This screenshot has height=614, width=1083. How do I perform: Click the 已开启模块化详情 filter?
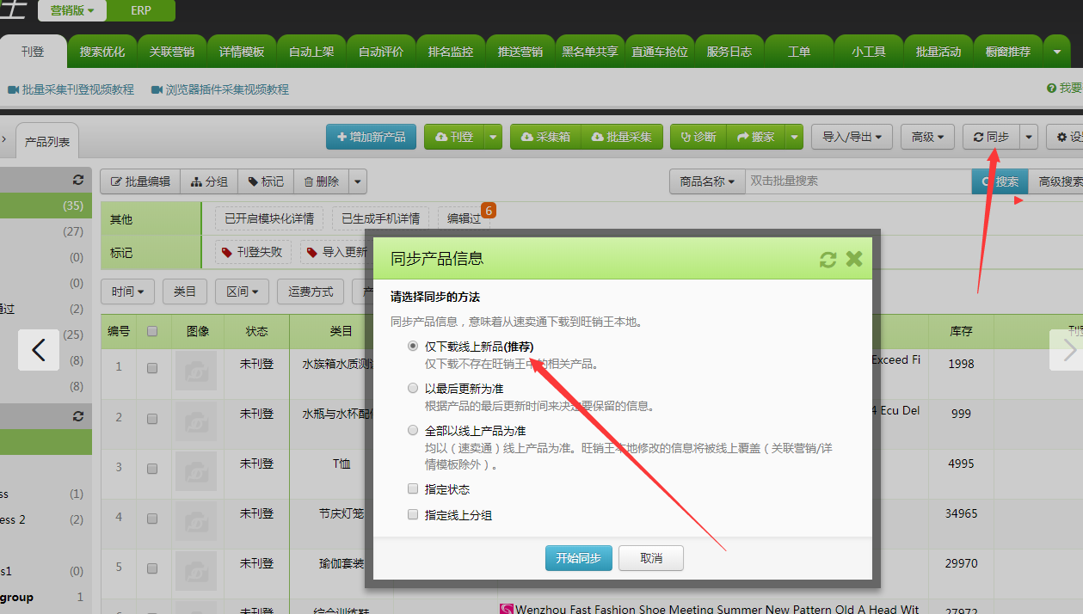pyautogui.click(x=269, y=218)
